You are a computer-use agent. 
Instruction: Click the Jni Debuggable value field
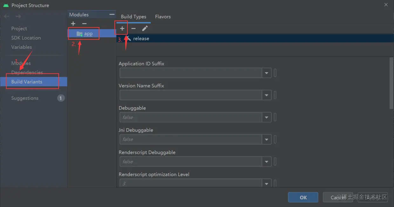[191, 139]
